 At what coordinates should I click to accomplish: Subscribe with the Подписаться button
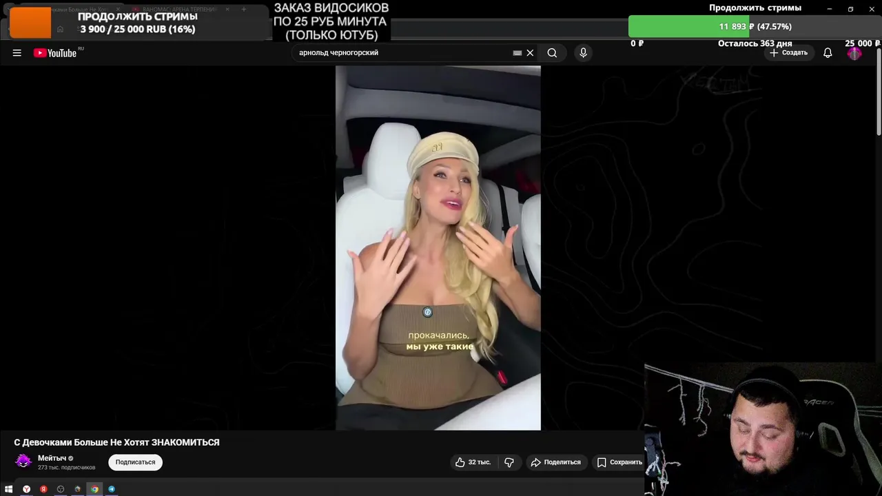pos(135,462)
